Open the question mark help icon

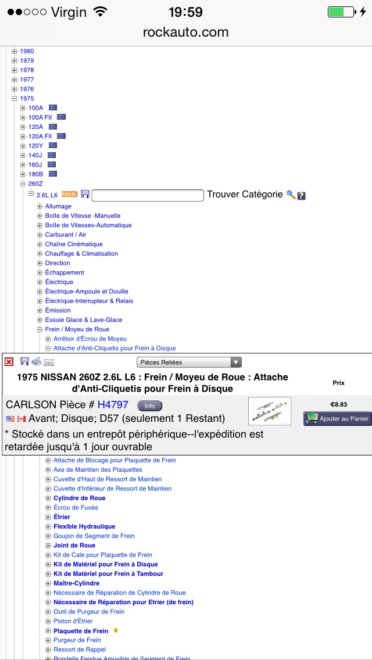coord(301,196)
